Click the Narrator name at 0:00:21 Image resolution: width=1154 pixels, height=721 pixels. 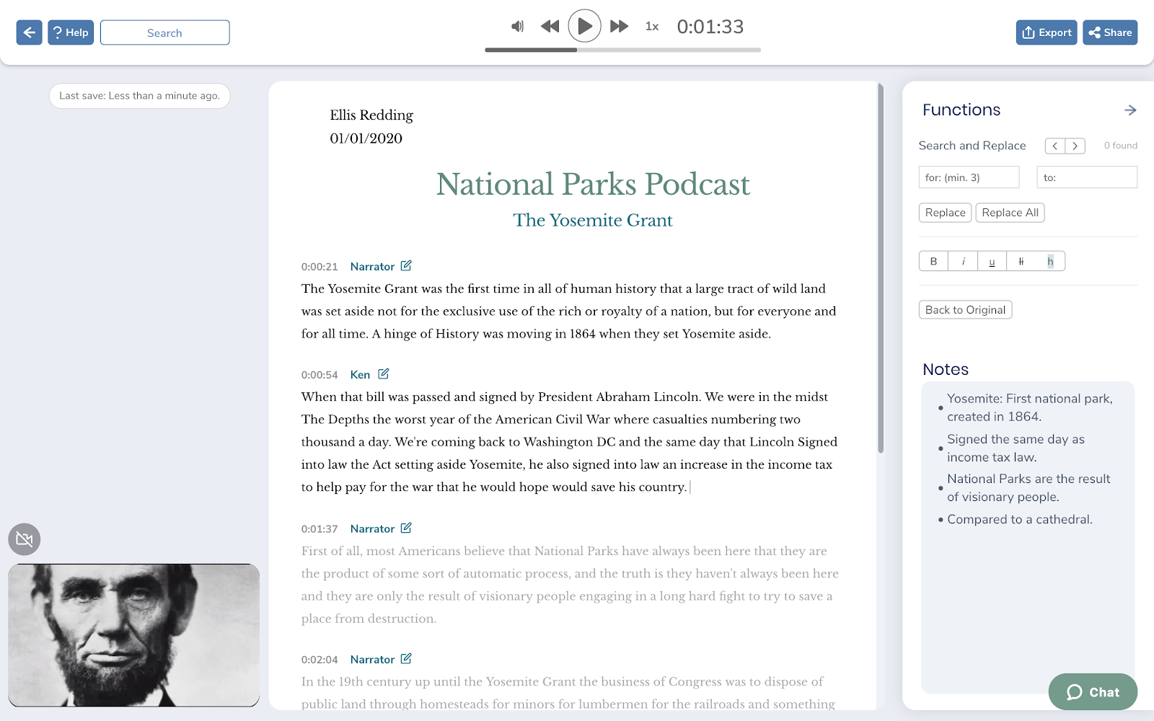372,267
